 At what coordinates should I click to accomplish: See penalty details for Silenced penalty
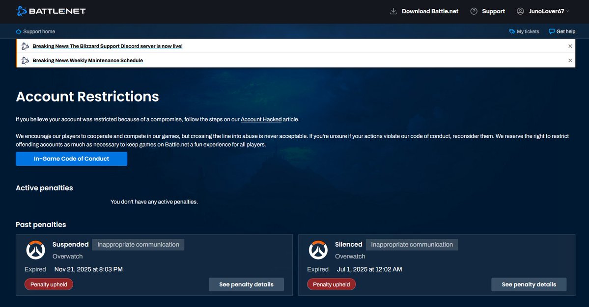pyautogui.click(x=529, y=284)
